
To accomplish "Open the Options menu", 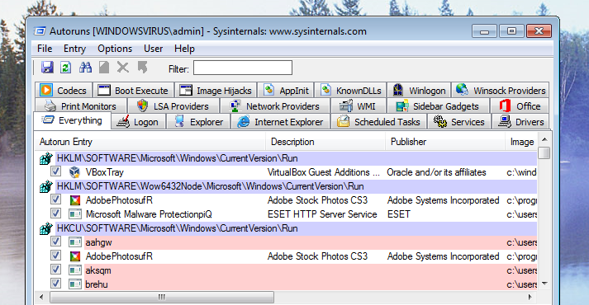I will pyautogui.click(x=115, y=49).
